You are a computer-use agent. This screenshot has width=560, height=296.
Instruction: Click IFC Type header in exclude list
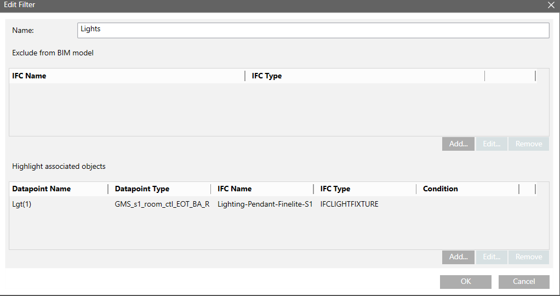click(267, 76)
